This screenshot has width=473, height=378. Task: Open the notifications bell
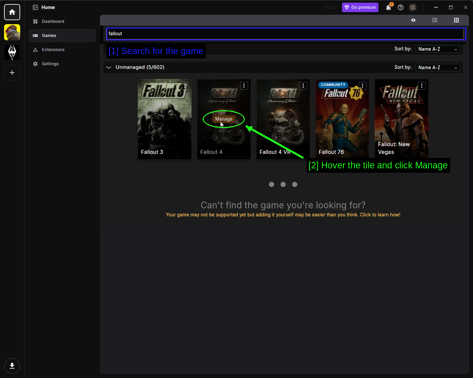[x=388, y=7]
